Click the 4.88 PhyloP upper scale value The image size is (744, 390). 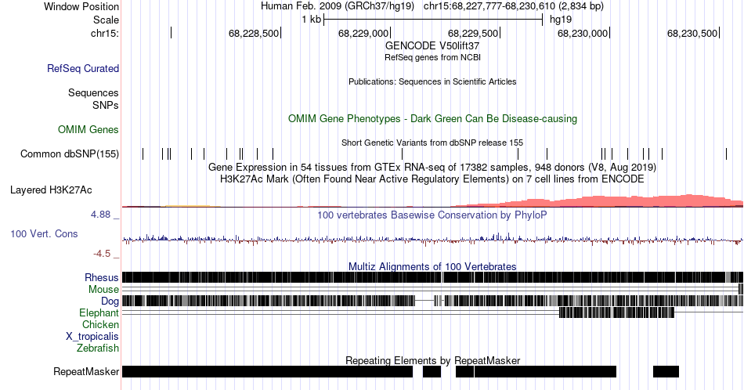click(x=100, y=215)
